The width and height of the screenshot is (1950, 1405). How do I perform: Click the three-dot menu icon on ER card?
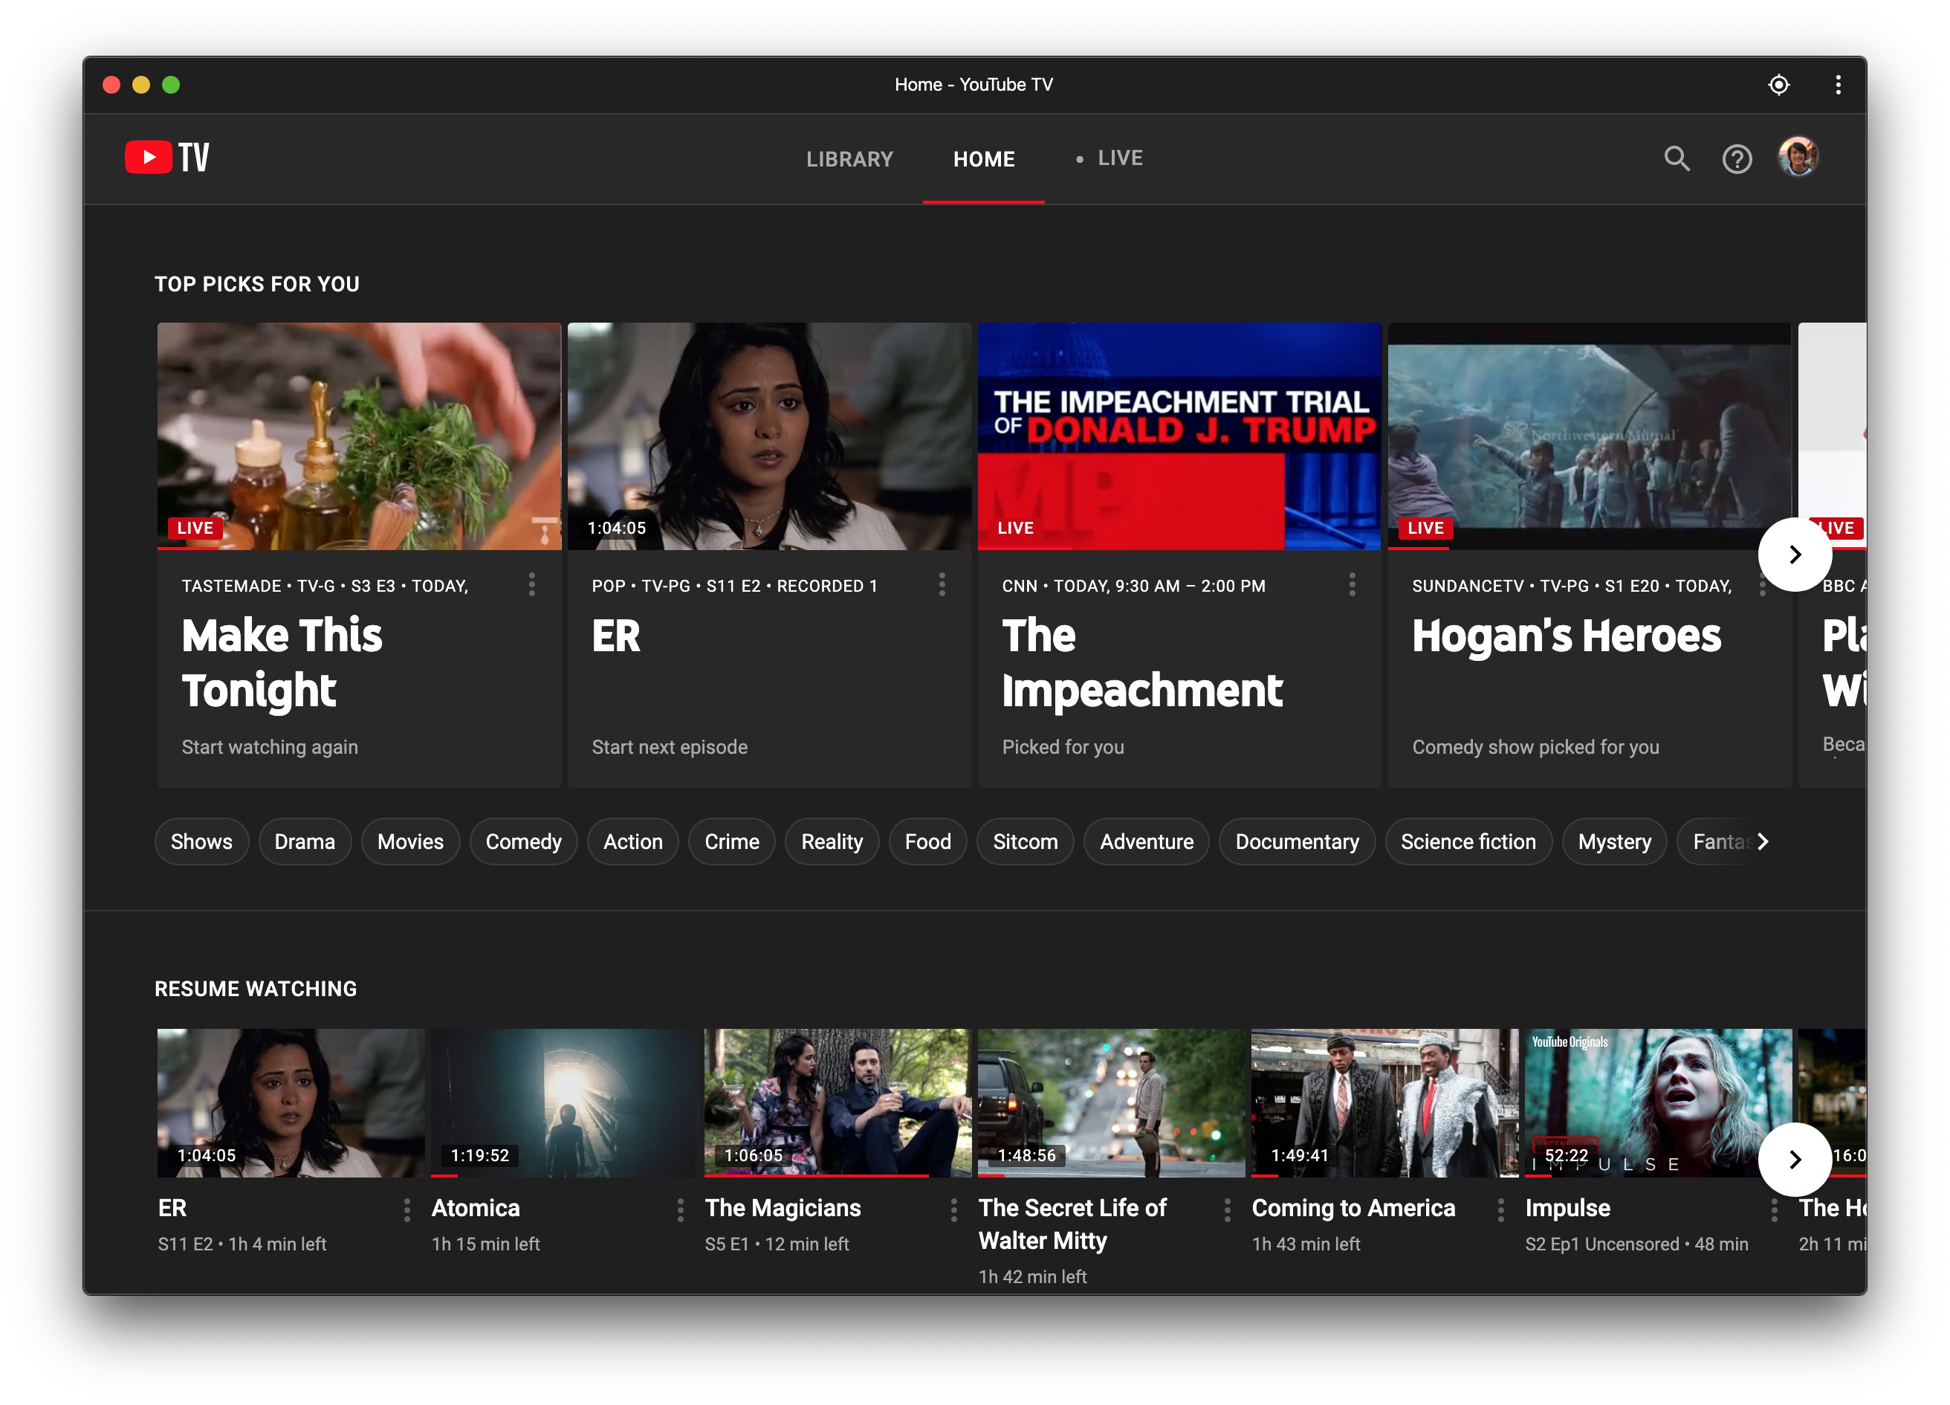tap(943, 584)
